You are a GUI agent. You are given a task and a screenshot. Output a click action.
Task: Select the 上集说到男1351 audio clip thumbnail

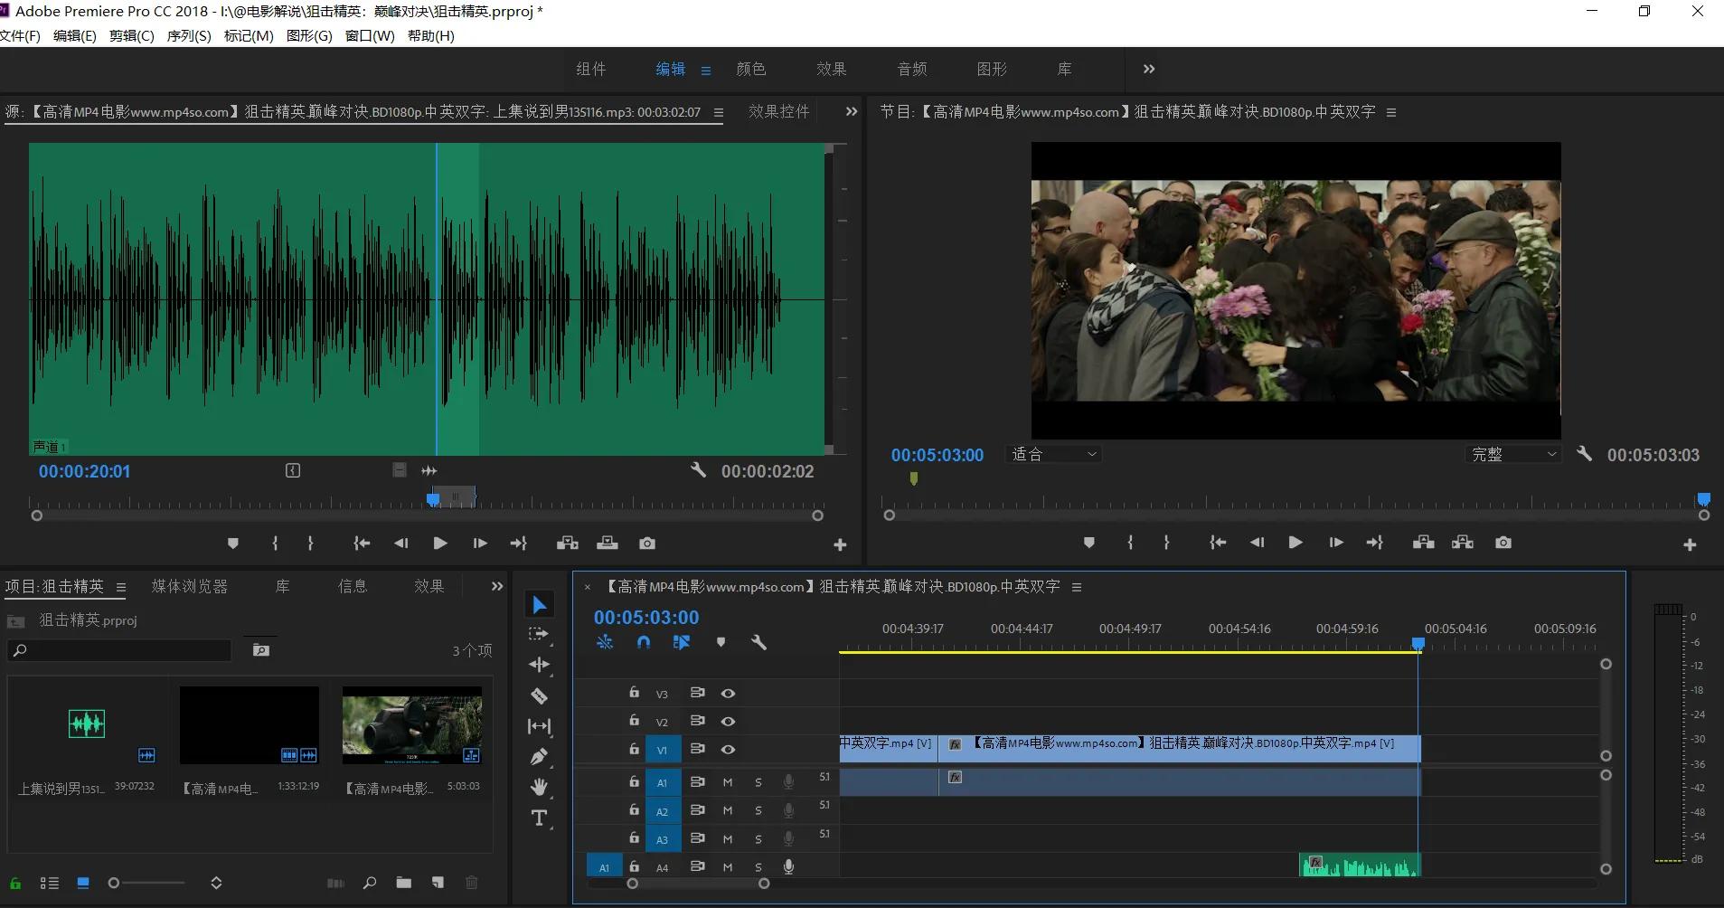tap(87, 725)
